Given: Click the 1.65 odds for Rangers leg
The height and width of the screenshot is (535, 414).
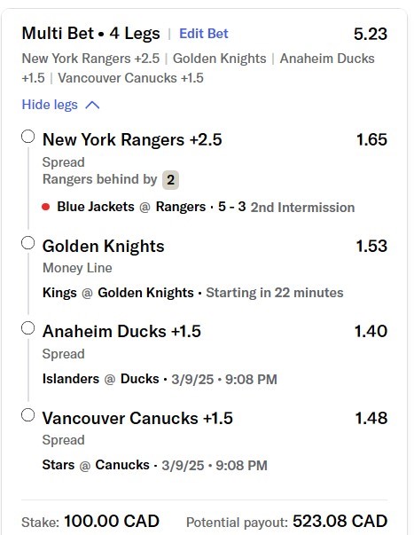Looking at the screenshot, I should [x=371, y=139].
